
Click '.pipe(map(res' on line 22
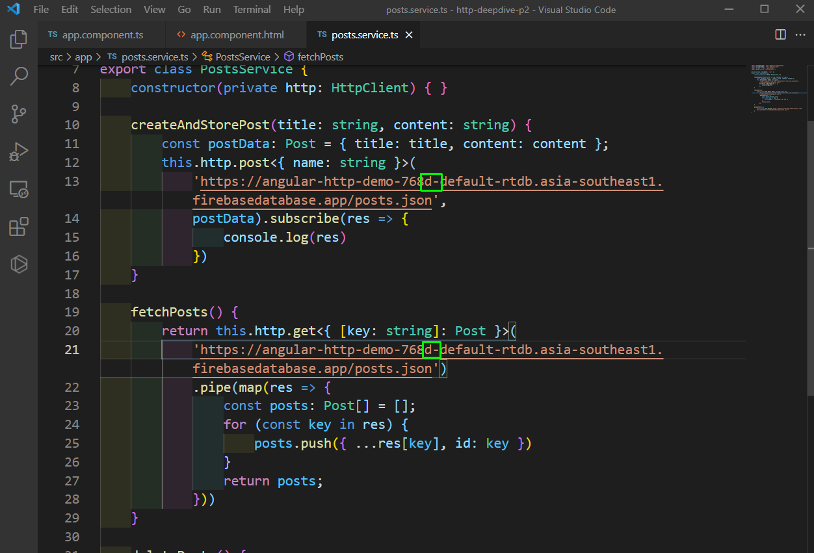[x=243, y=387]
